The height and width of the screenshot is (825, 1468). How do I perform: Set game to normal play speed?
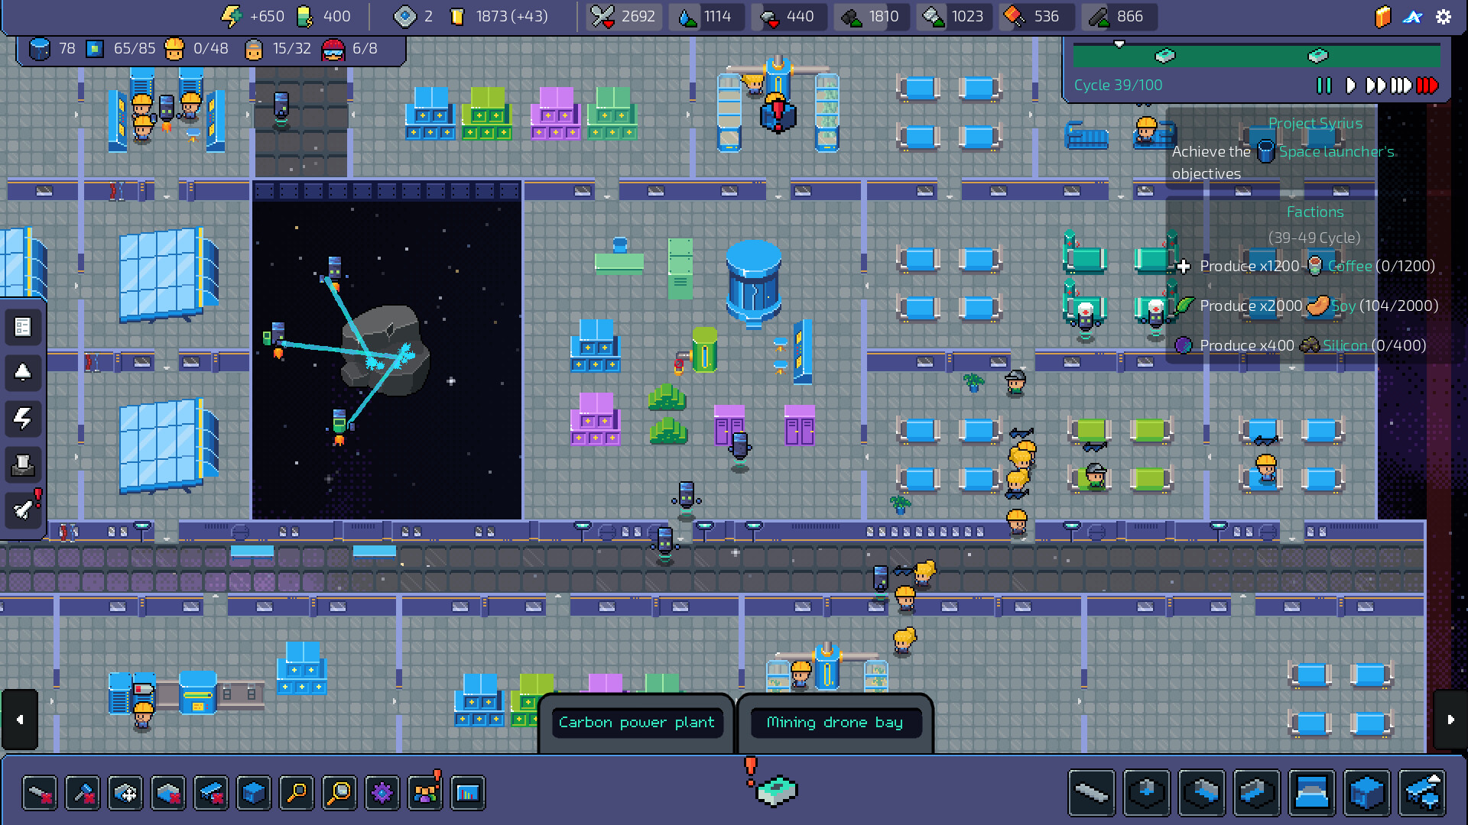click(1351, 86)
